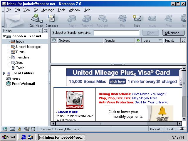
Task: Collapse the joebob account tree
Action: (4, 36)
